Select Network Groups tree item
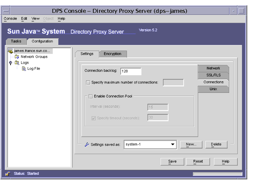The height and width of the screenshot is (182, 271). 34,57
